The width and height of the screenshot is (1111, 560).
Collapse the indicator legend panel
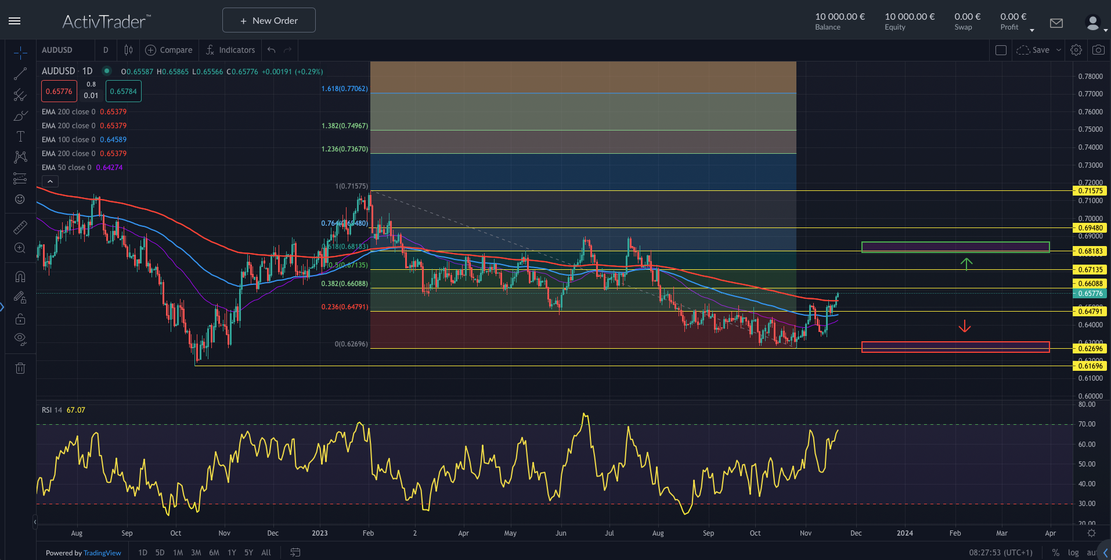click(x=50, y=181)
